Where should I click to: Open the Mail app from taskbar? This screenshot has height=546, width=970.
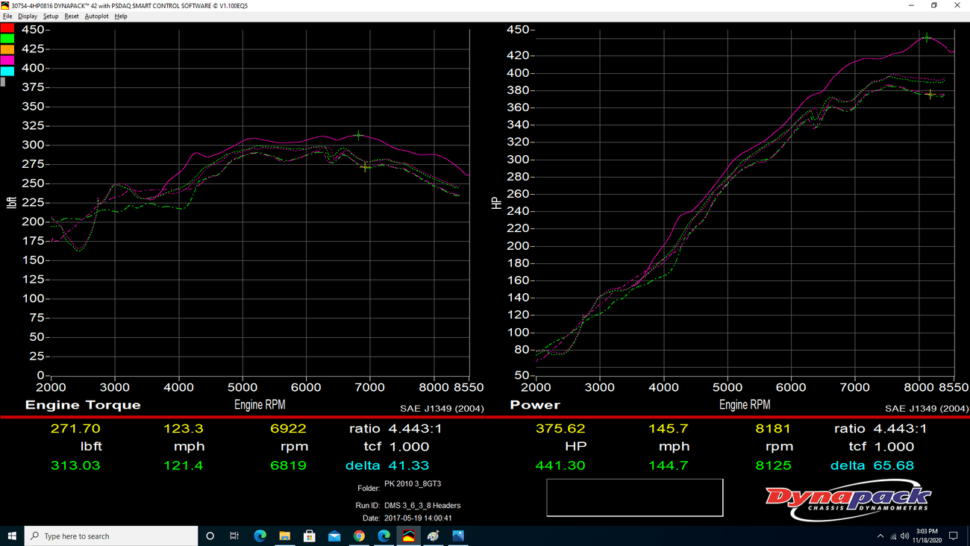pyautogui.click(x=334, y=536)
